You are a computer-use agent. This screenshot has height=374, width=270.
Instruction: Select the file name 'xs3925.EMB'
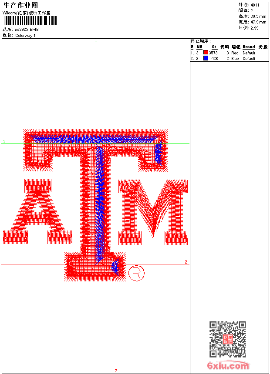click(x=27, y=29)
